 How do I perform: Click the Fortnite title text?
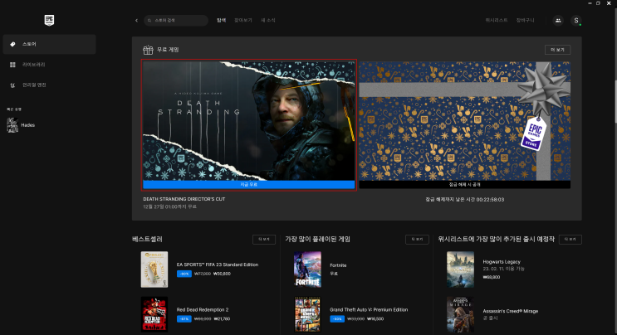tap(338, 265)
